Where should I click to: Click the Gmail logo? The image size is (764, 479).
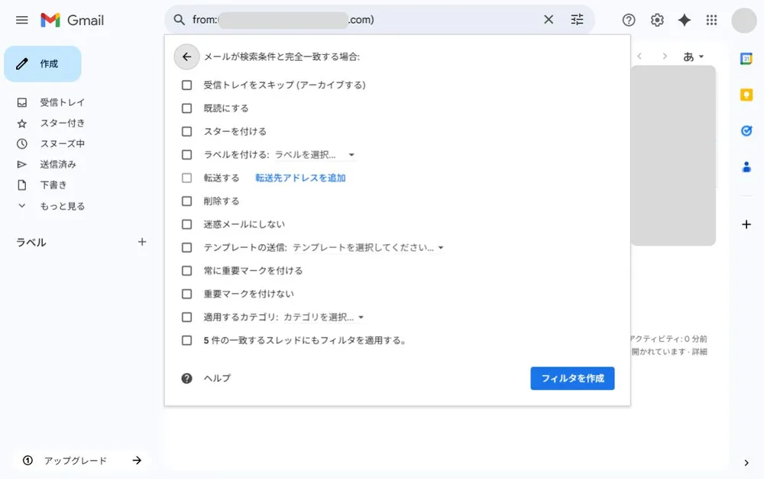[x=72, y=20]
